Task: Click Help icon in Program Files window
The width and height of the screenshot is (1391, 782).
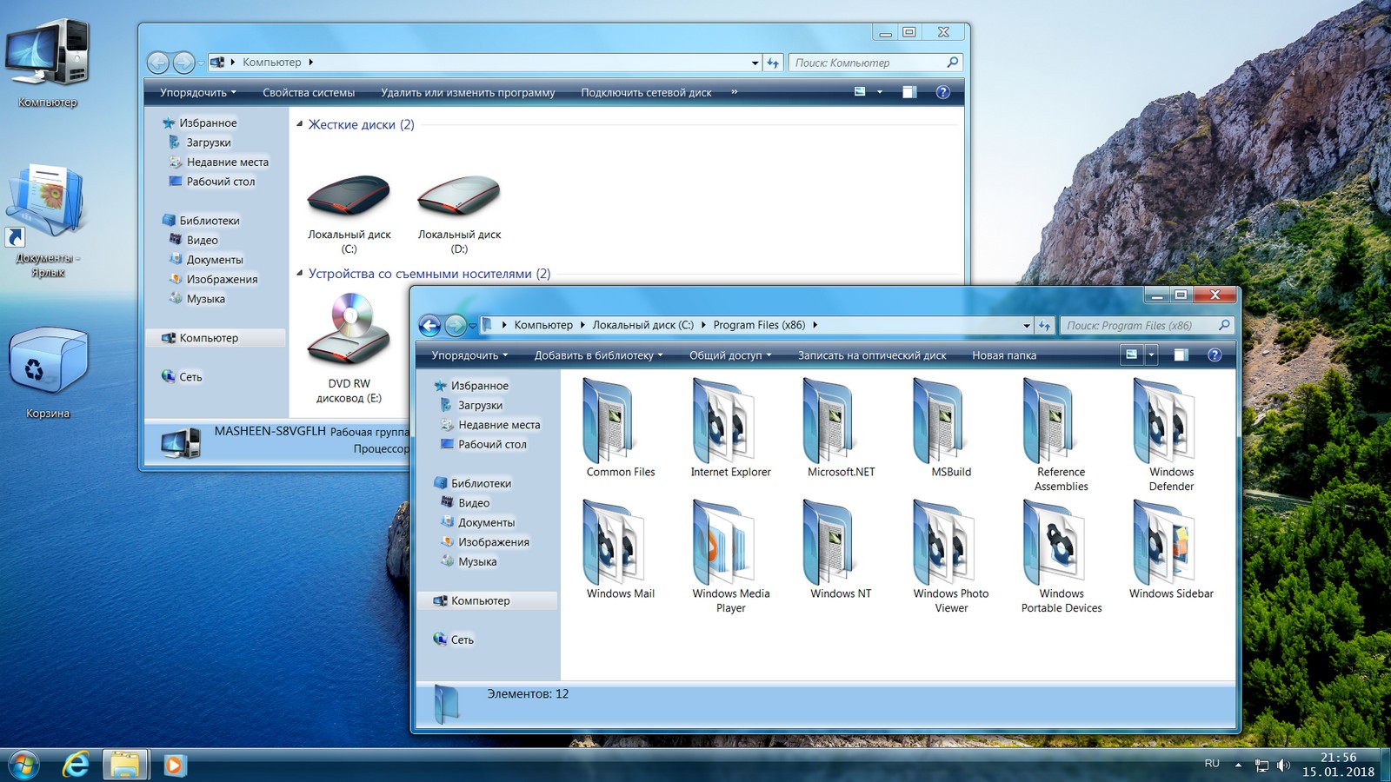Action: (x=1215, y=355)
